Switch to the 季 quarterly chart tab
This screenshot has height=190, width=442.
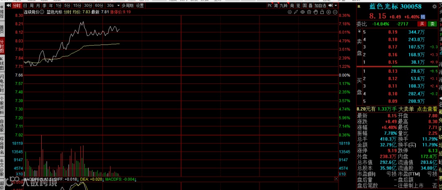click(x=44, y=6)
